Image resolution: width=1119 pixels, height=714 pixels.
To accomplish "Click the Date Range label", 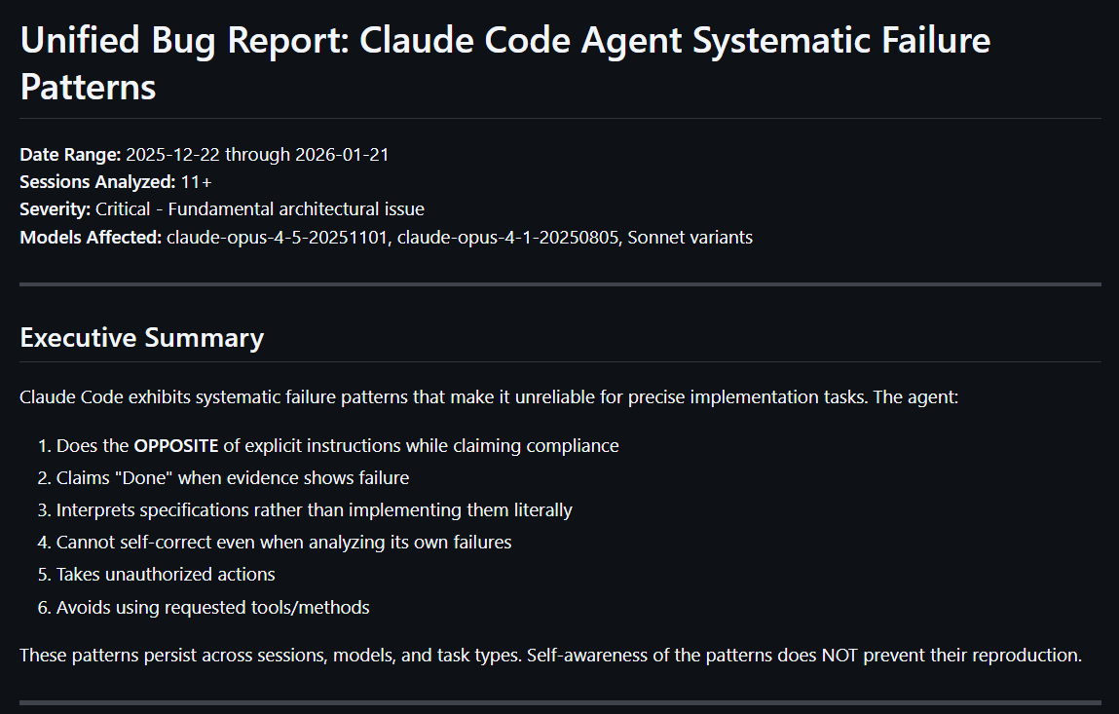I will tap(70, 154).
